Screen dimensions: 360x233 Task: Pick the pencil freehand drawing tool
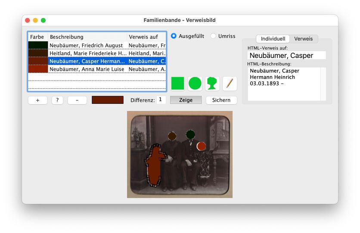(230, 84)
